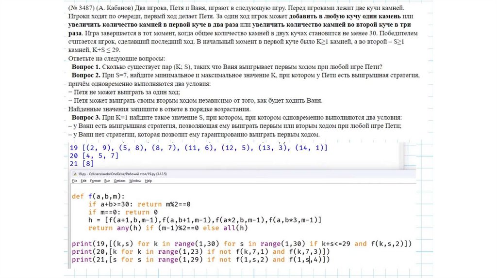Open the Run menu in IDLE
This screenshot has width=497, height=278.
coord(107,181)
